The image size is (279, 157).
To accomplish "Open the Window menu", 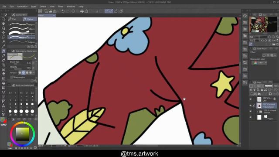I will point(71,7).
